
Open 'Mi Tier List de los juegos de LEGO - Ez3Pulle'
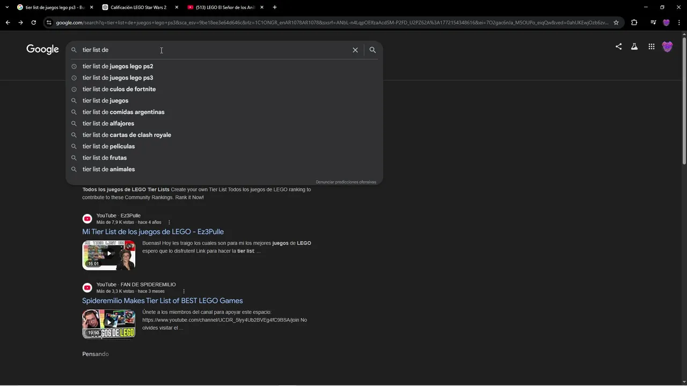[x=153, y=232]
